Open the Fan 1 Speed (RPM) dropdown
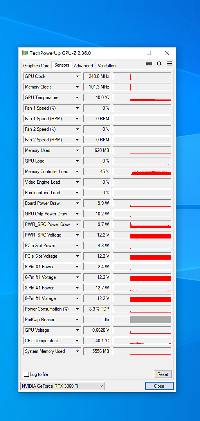200x421 pixels. click(x=77, y=119)
